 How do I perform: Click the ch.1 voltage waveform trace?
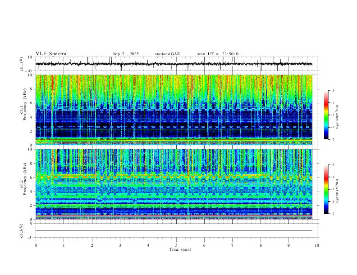(x=174, y=64)
